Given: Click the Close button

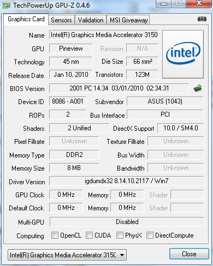Looking at the screenshot, I should 189,254.
